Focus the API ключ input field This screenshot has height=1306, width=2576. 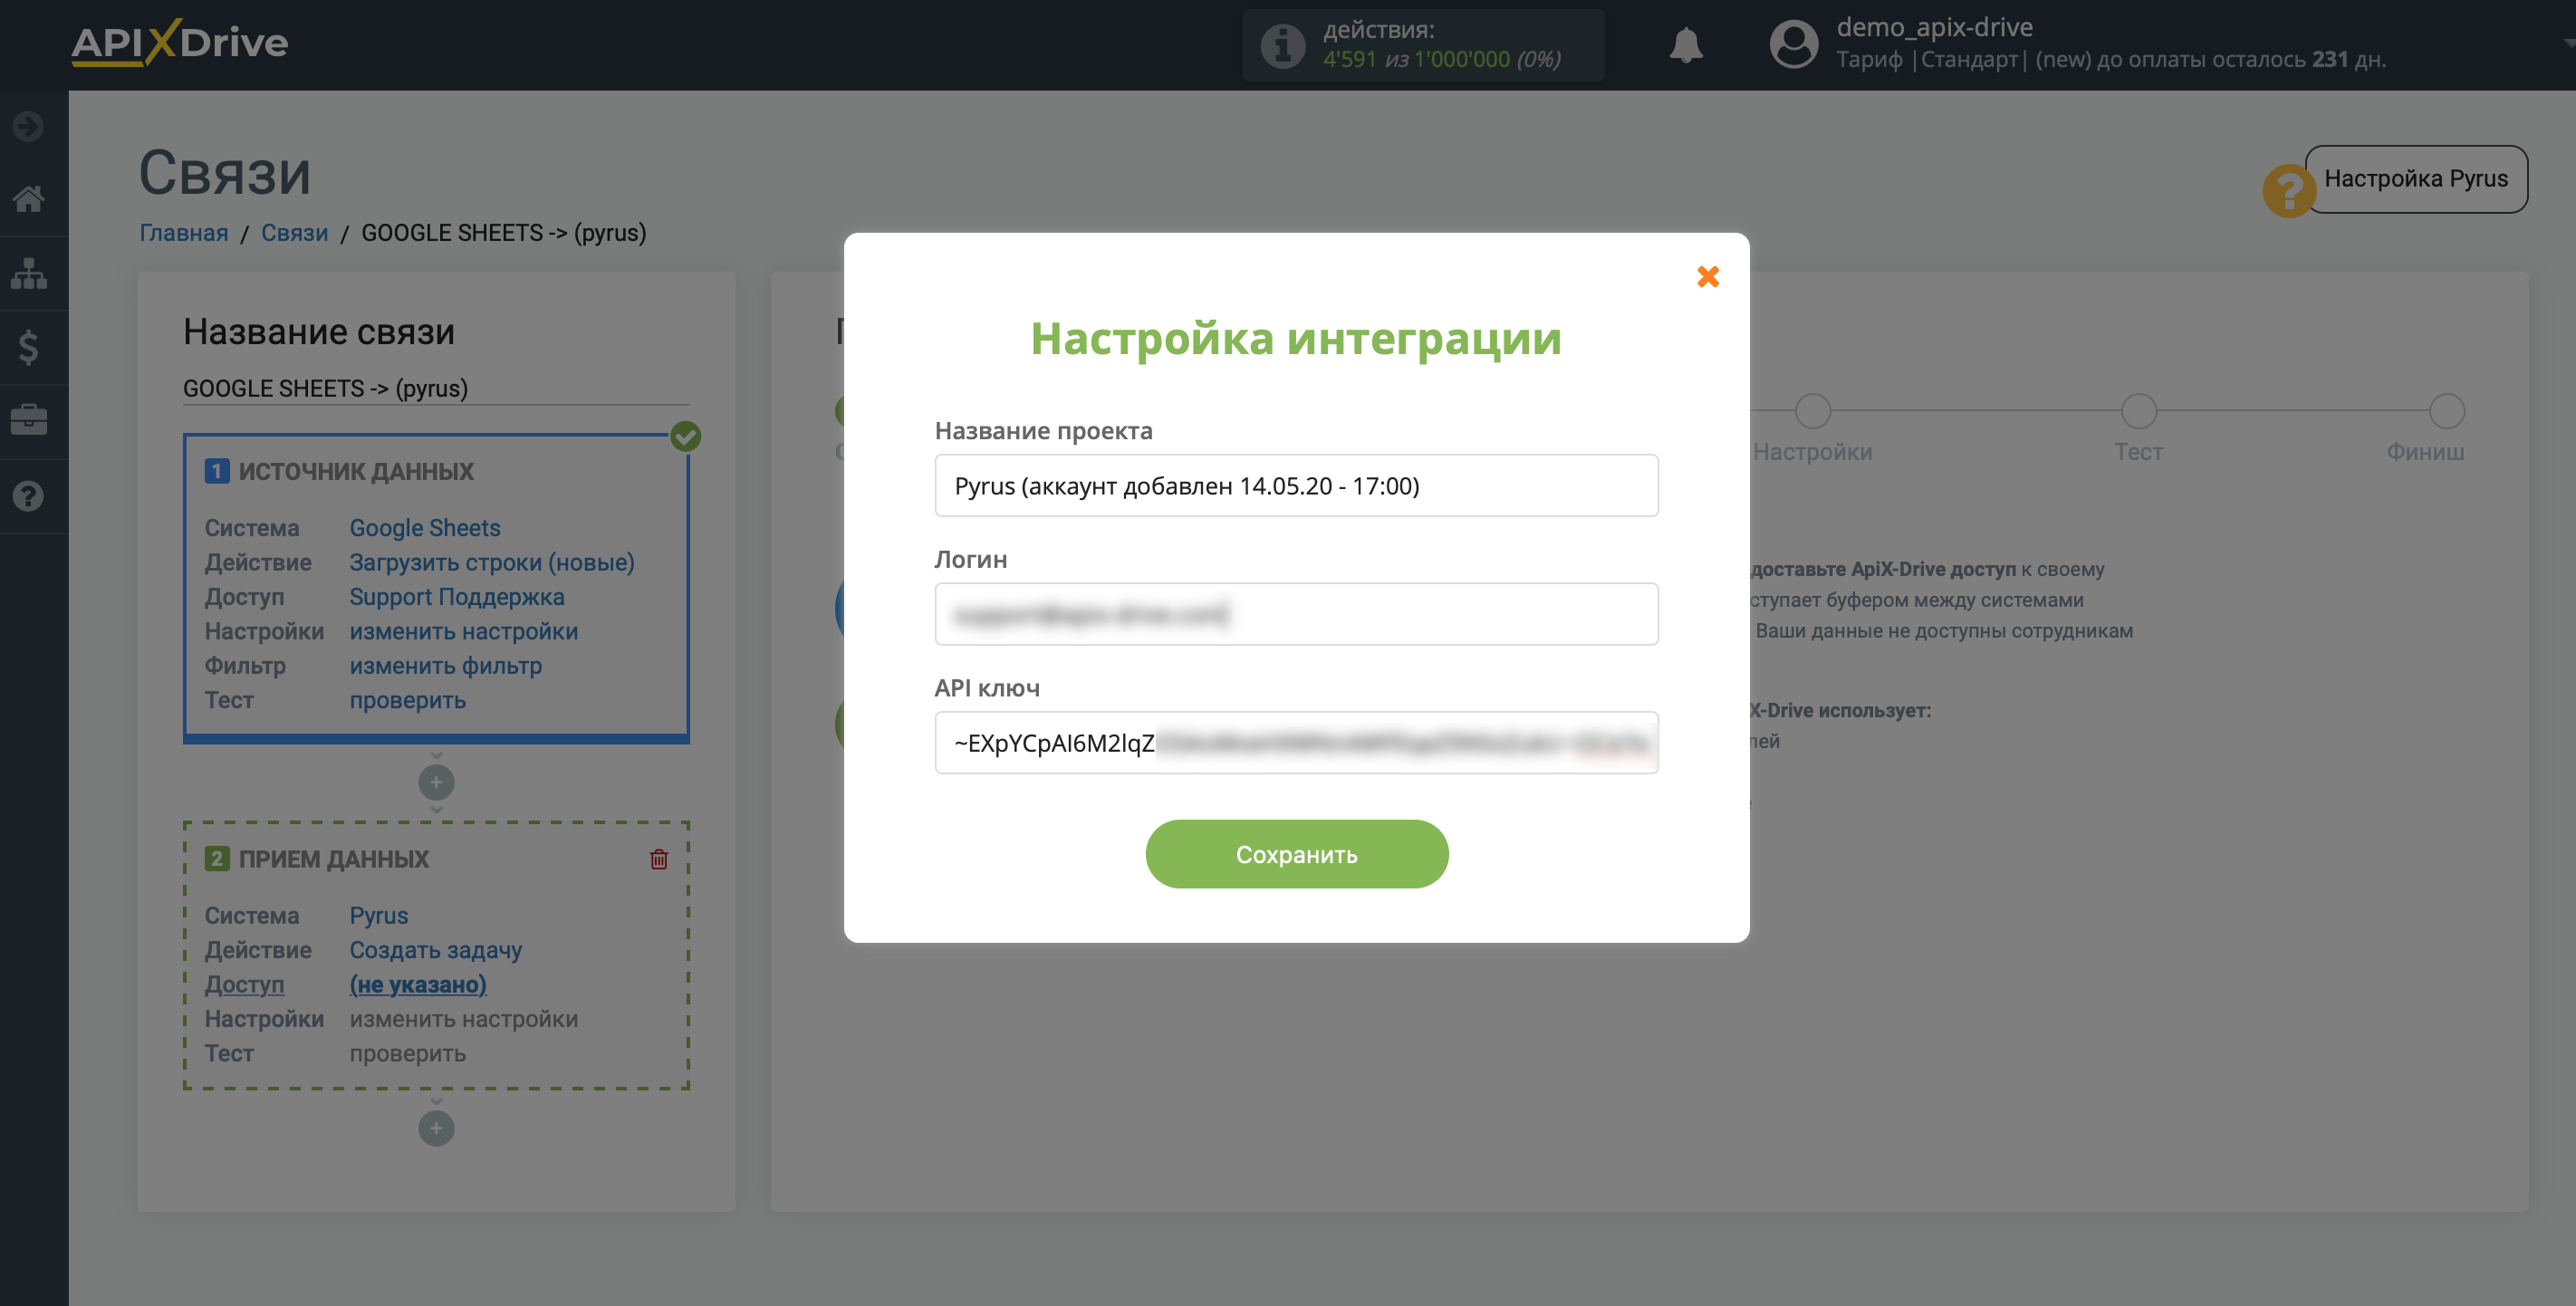tap(1296, 743)
